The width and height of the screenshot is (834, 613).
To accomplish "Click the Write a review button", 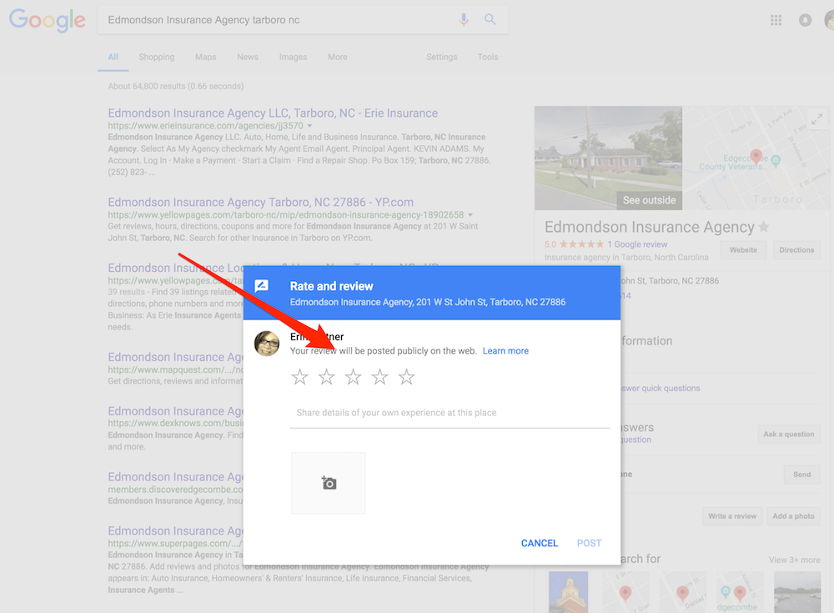I will tap(732, 516).
